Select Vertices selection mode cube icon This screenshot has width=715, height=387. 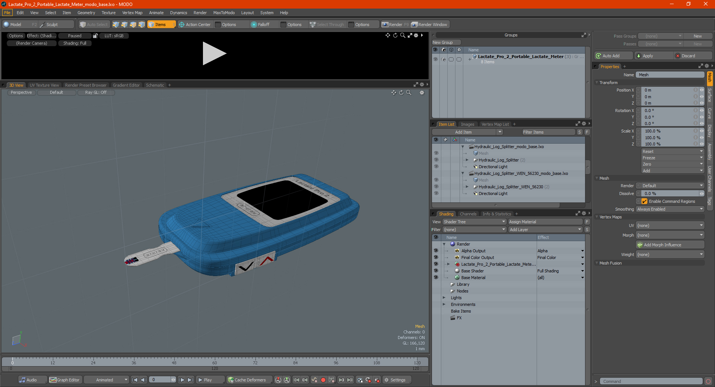coord(116,25)
